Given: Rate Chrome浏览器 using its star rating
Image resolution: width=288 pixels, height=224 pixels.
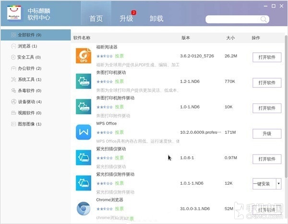Looking at the screenshot, I should click(x=105, y=209).
